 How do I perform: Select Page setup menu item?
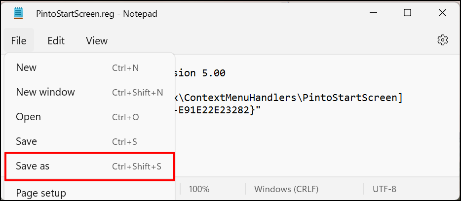(x=41, y=193)
